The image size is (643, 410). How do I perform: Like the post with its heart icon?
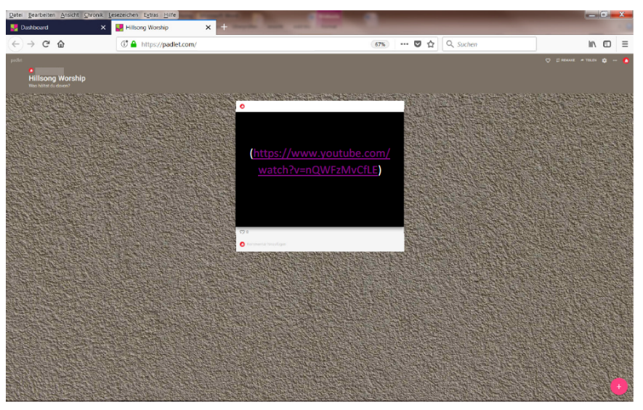pos(243,231)
